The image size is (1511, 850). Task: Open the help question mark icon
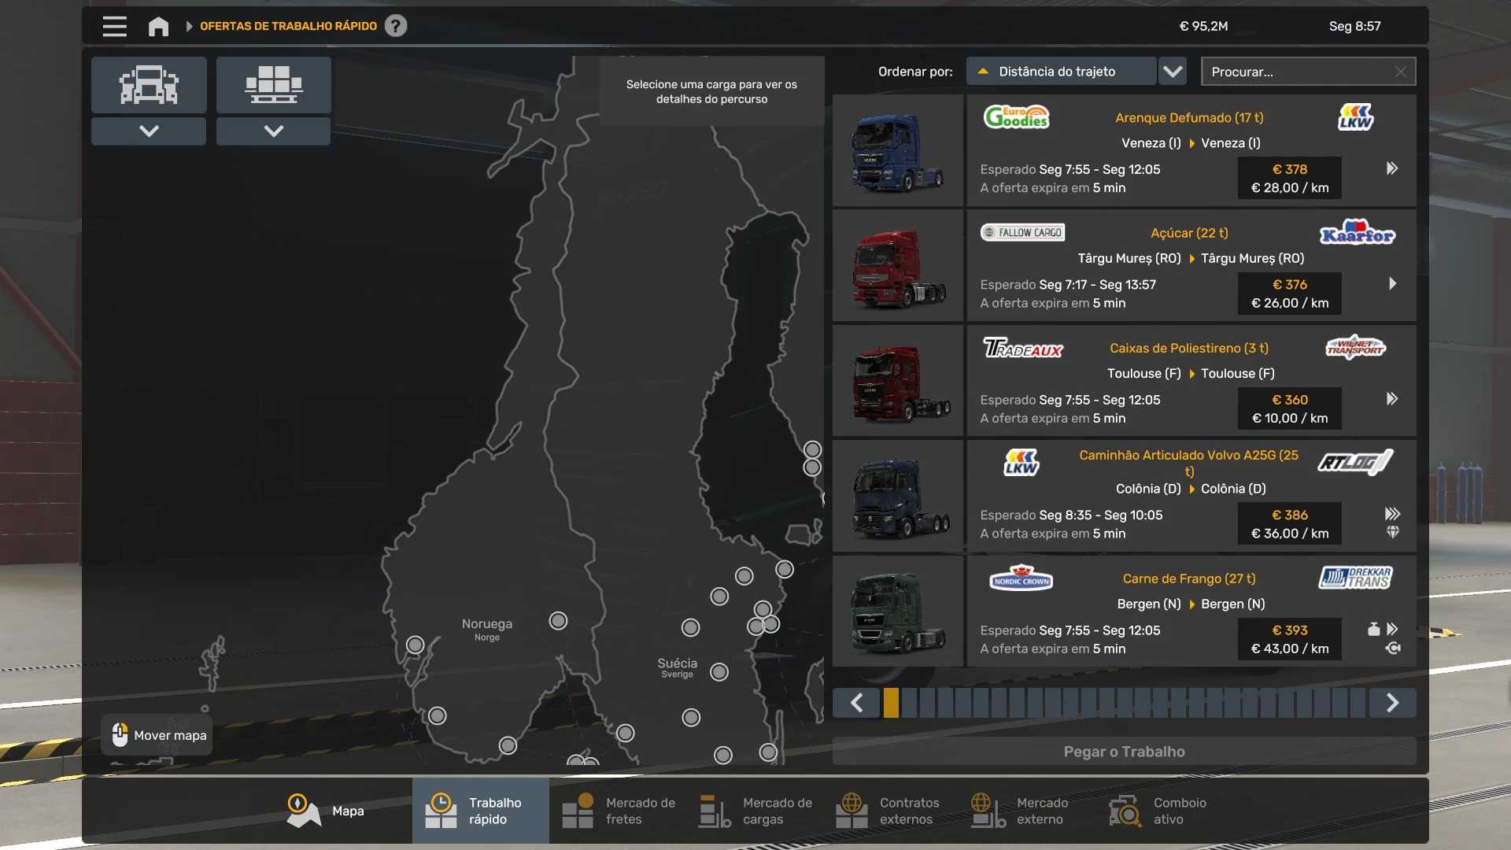396,26
